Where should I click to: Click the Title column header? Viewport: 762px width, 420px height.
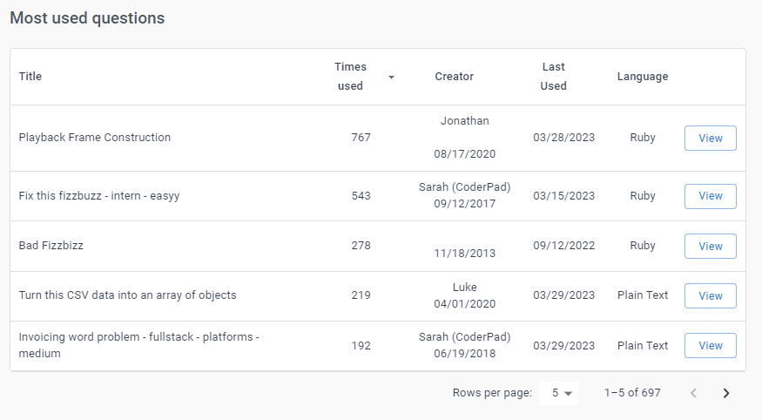click(x=30, y=77)
